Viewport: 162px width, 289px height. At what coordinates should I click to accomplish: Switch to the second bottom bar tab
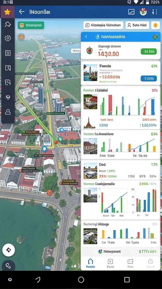(110, 263)
